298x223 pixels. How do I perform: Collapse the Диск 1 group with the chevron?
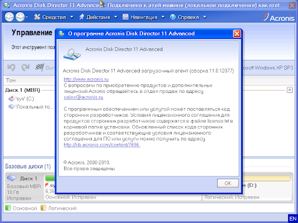tap(290, 90)
